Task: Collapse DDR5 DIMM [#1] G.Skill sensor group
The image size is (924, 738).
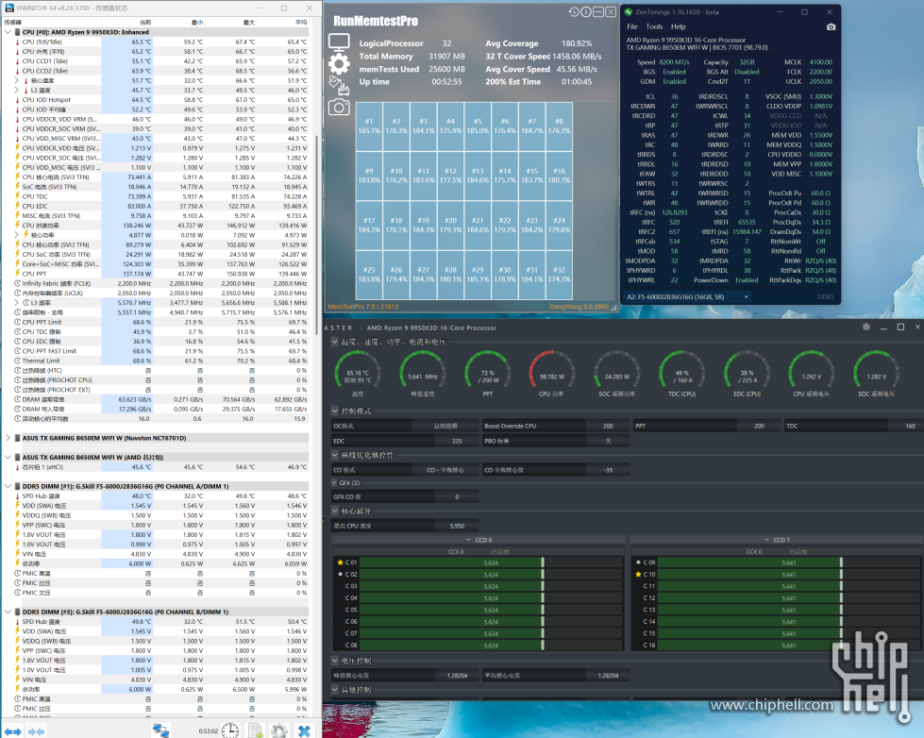Action: [x=8, y=486]
